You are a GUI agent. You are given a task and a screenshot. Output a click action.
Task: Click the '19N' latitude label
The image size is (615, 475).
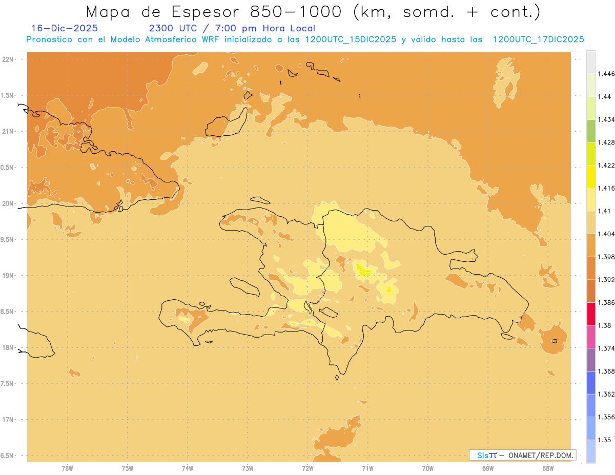click(8, 276)
